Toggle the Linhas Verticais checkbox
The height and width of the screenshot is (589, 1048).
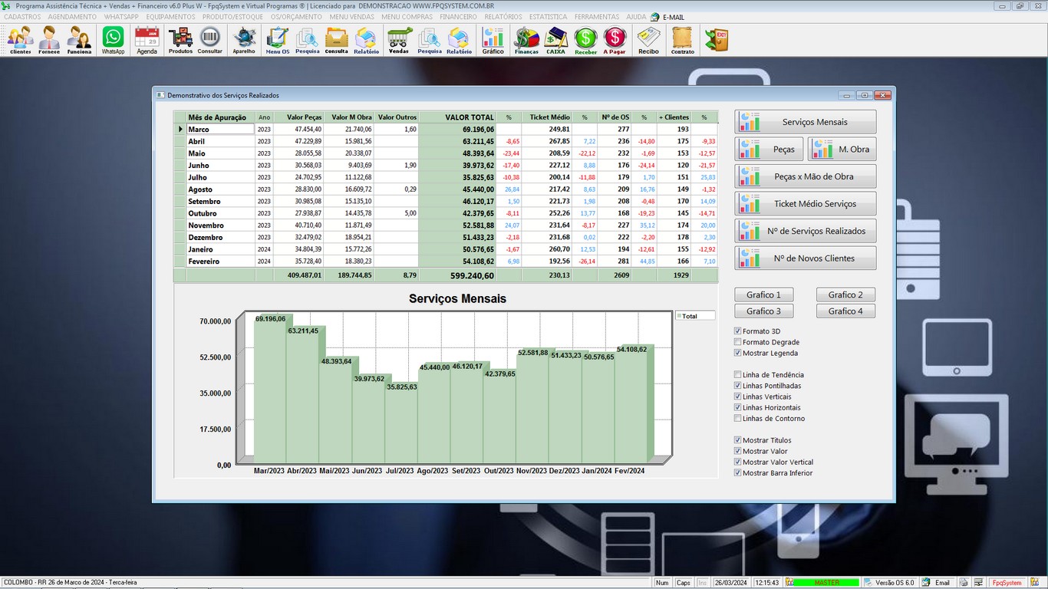click(738, 397)
